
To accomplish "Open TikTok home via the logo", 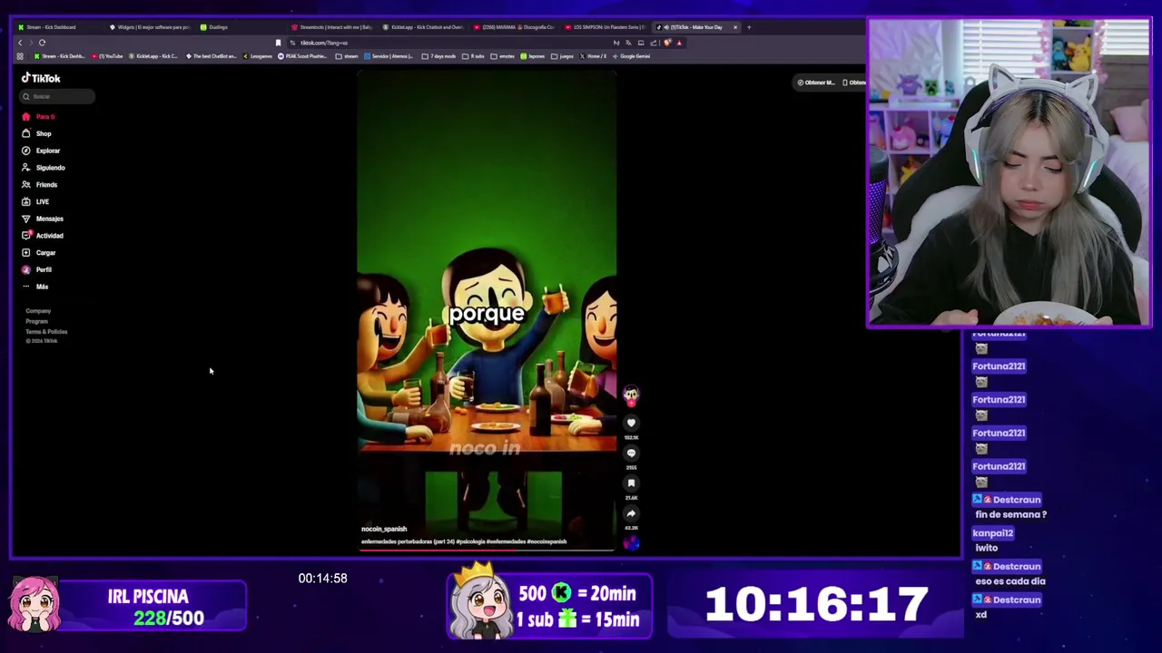I will click(41, 78).
